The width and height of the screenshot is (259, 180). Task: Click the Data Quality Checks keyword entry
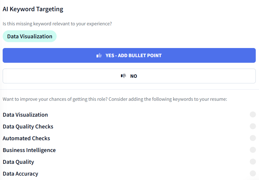[x=28, y=126]
